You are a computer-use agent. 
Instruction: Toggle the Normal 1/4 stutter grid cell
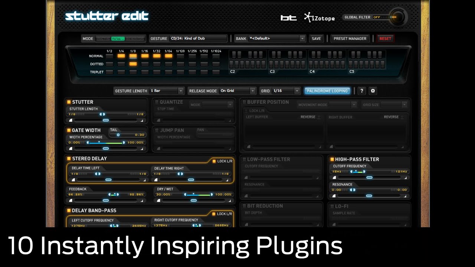coord(121,56)
